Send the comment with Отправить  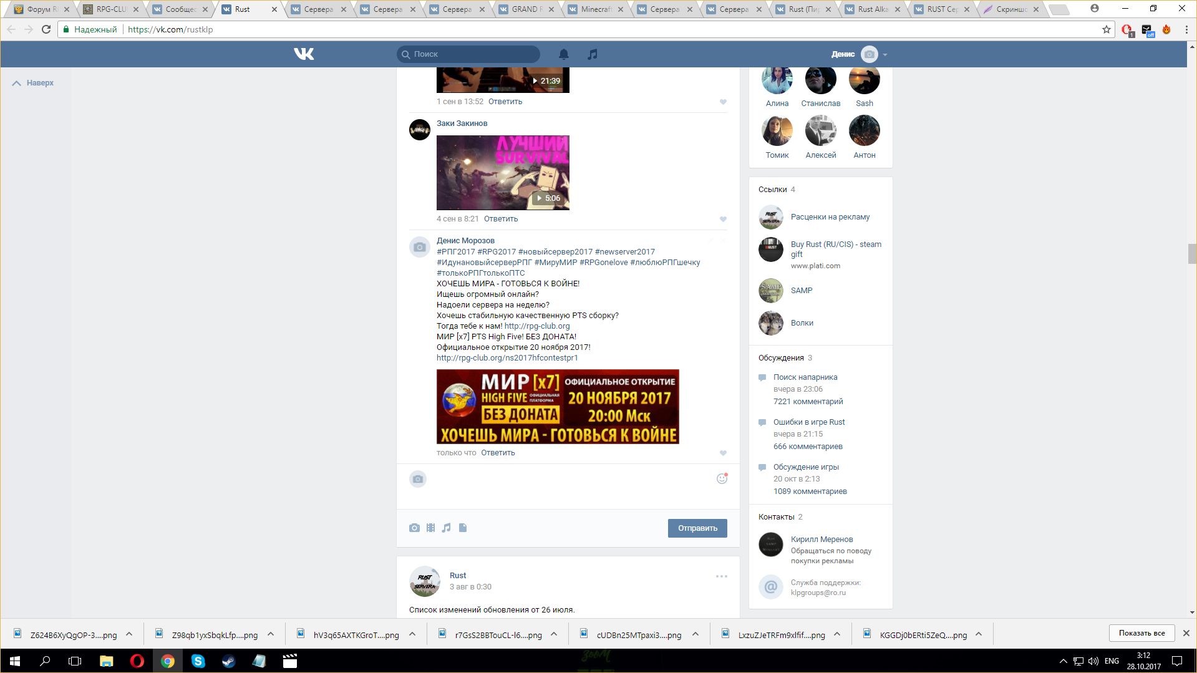point(697,528)
